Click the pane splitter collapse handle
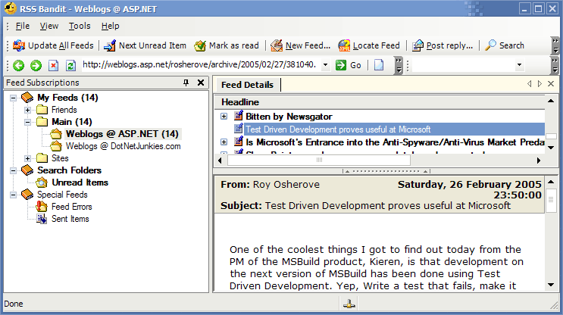 coord(386,171)
